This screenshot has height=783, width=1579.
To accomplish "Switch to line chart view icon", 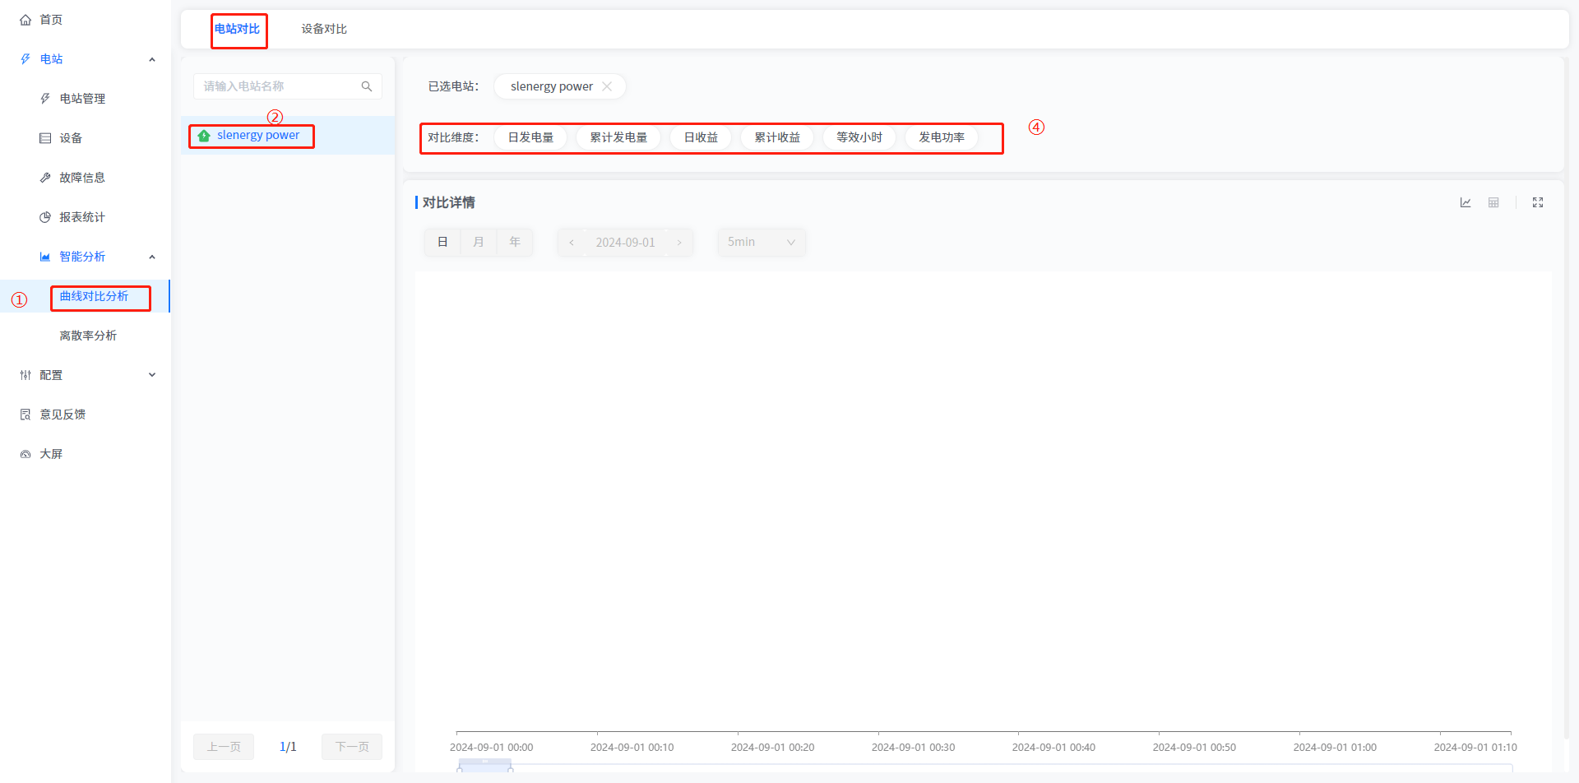I will click(1465, 202).
